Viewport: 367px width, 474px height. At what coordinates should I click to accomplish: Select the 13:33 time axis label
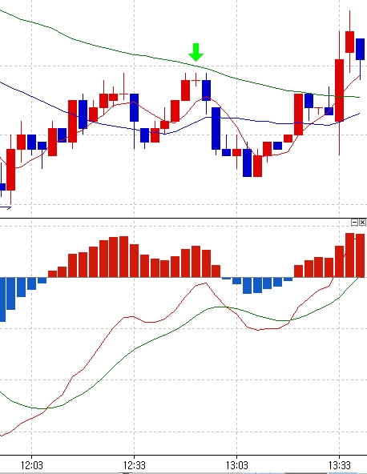(340, 465)
